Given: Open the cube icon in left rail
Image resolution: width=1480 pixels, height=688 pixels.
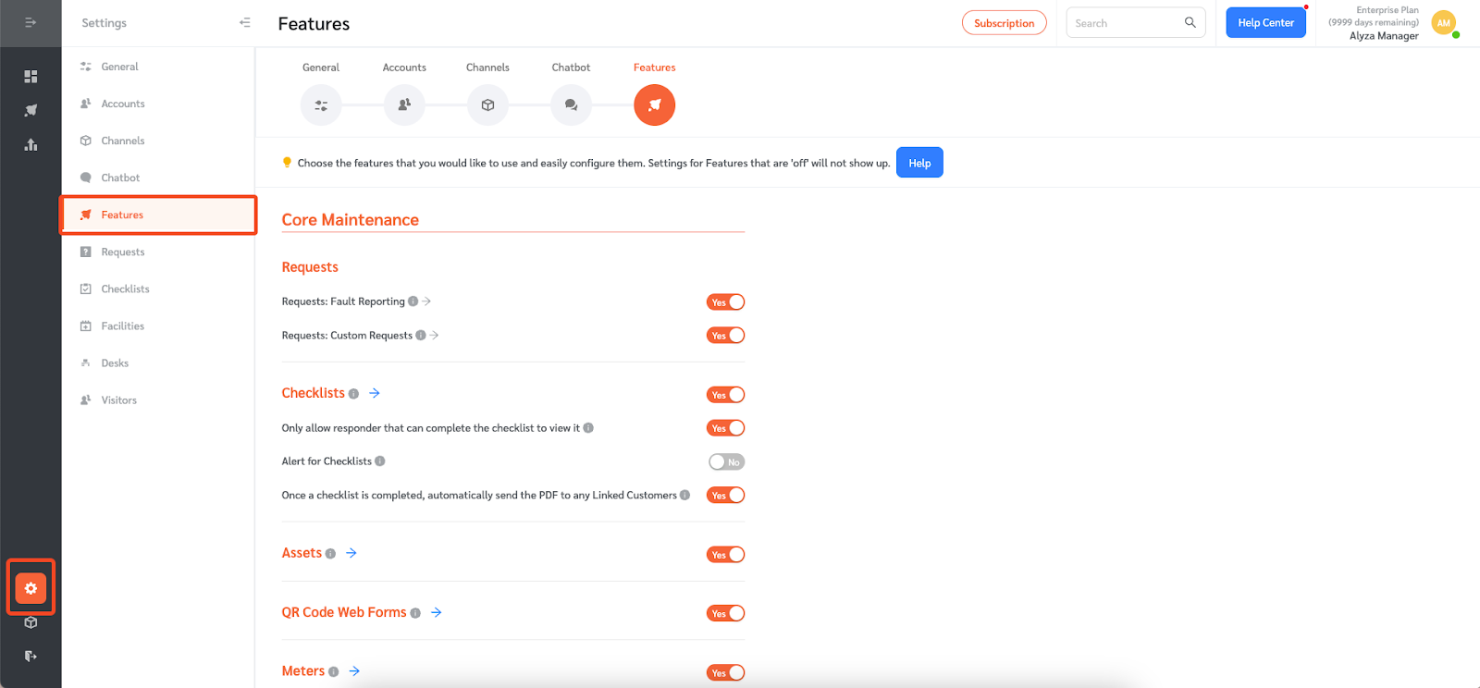Looking at the screenshot, I should click(x=31, y=622).
